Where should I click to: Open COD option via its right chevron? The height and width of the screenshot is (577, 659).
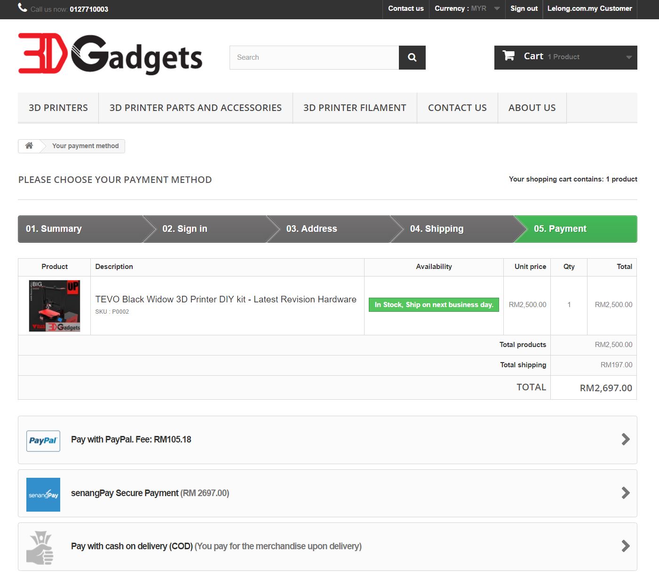click(x=626, y=546)
